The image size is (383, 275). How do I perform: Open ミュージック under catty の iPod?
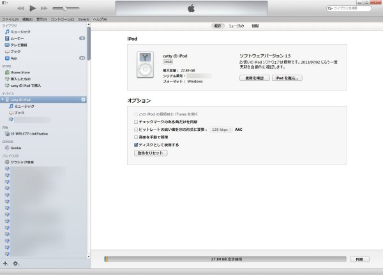[22, 107]
